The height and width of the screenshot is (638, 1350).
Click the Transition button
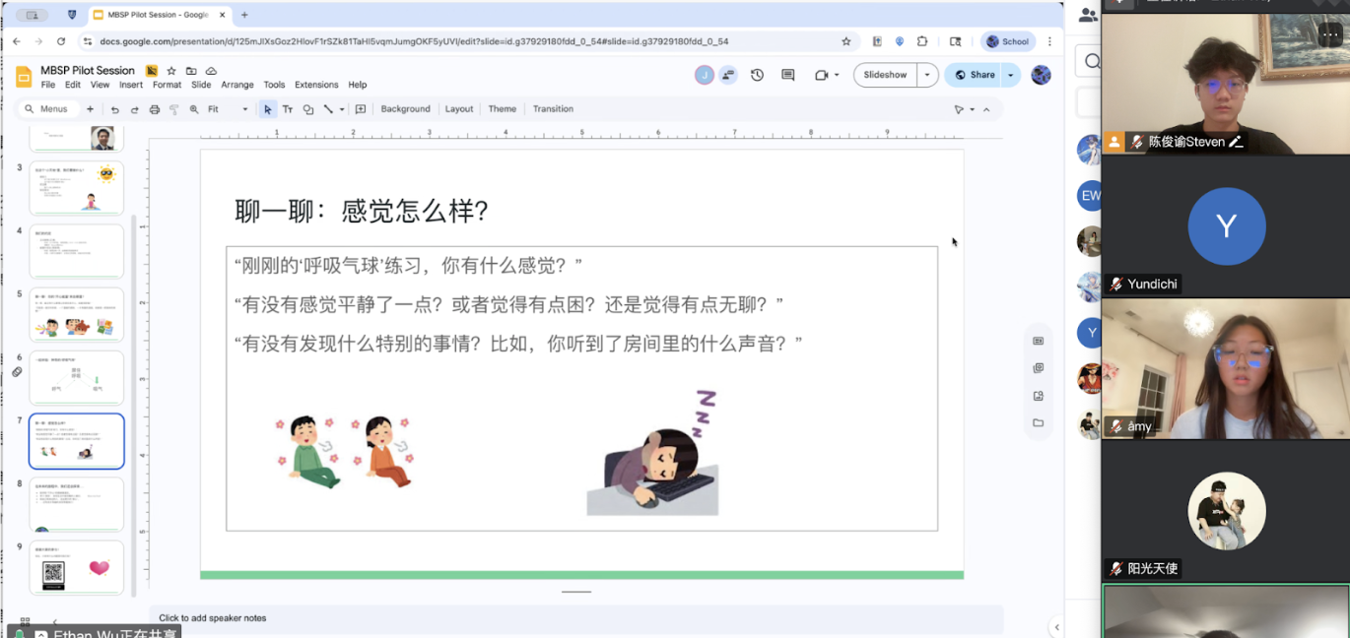(x=553, y=109)
